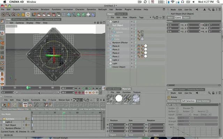This screenshot has width=223, height=139.
Task: Select the Live Selection arrow tool
Action: click(3, 15)
